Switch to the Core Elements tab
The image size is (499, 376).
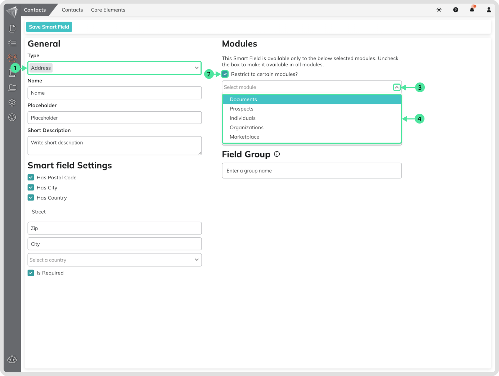[x=108, y=10]
